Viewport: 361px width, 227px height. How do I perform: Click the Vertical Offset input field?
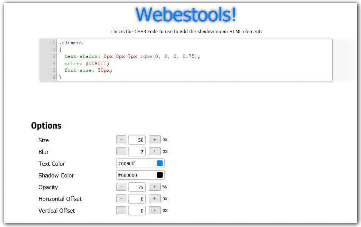click(x=137, y=210)
